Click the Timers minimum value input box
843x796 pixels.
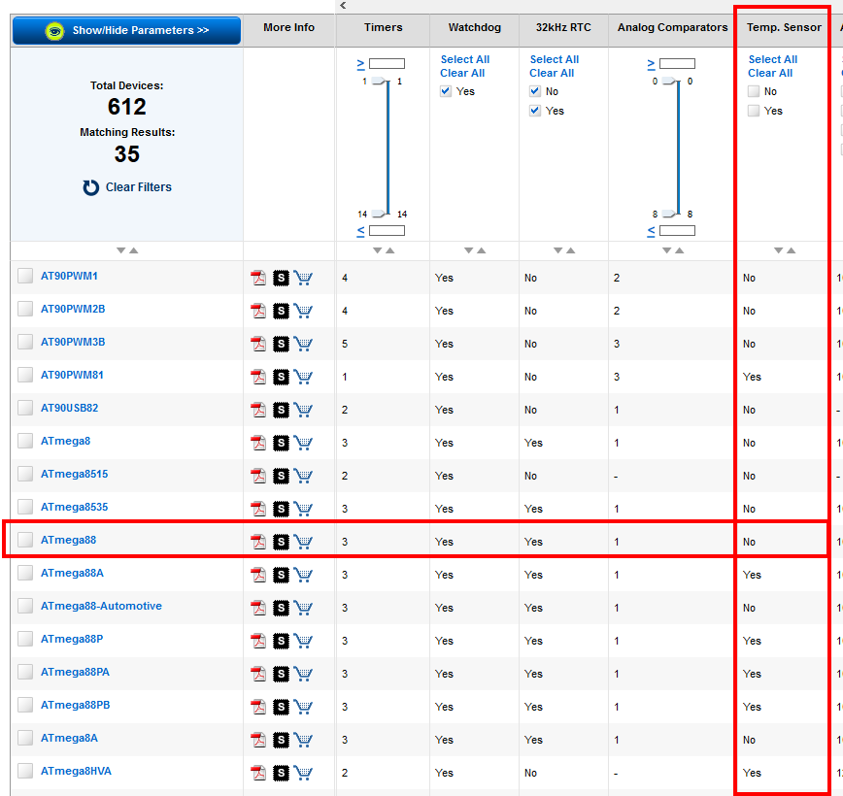coord(388,64)
